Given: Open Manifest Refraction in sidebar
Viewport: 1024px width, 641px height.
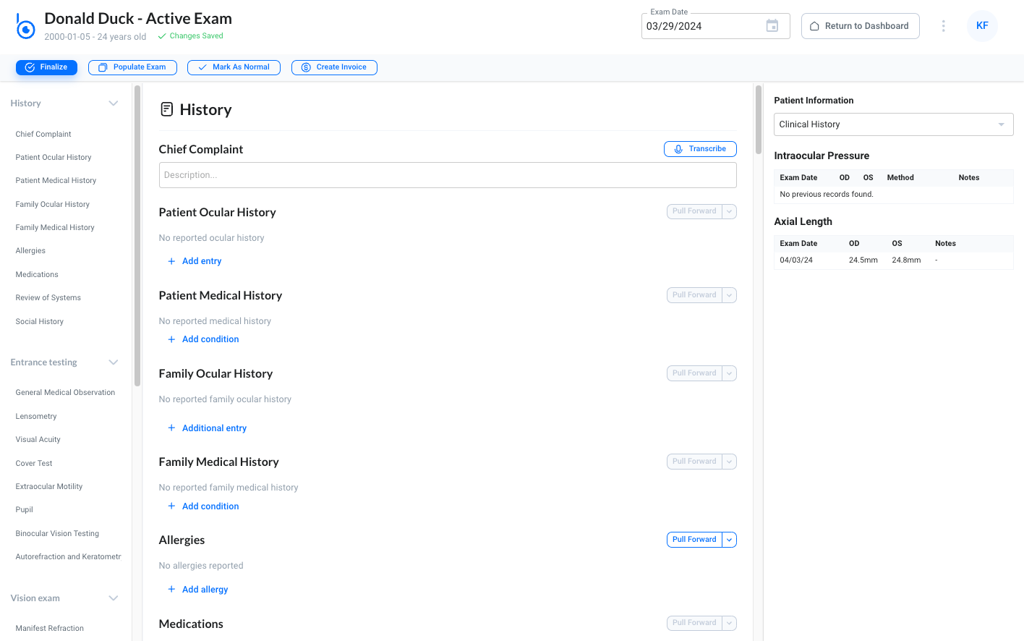Looking at the screenshot, I should point(50,628).
